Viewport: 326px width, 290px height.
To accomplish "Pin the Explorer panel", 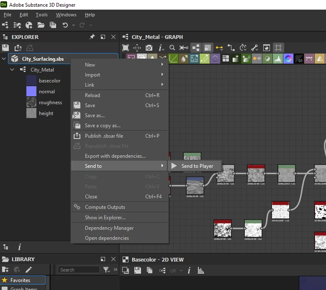I will [92, 37].
